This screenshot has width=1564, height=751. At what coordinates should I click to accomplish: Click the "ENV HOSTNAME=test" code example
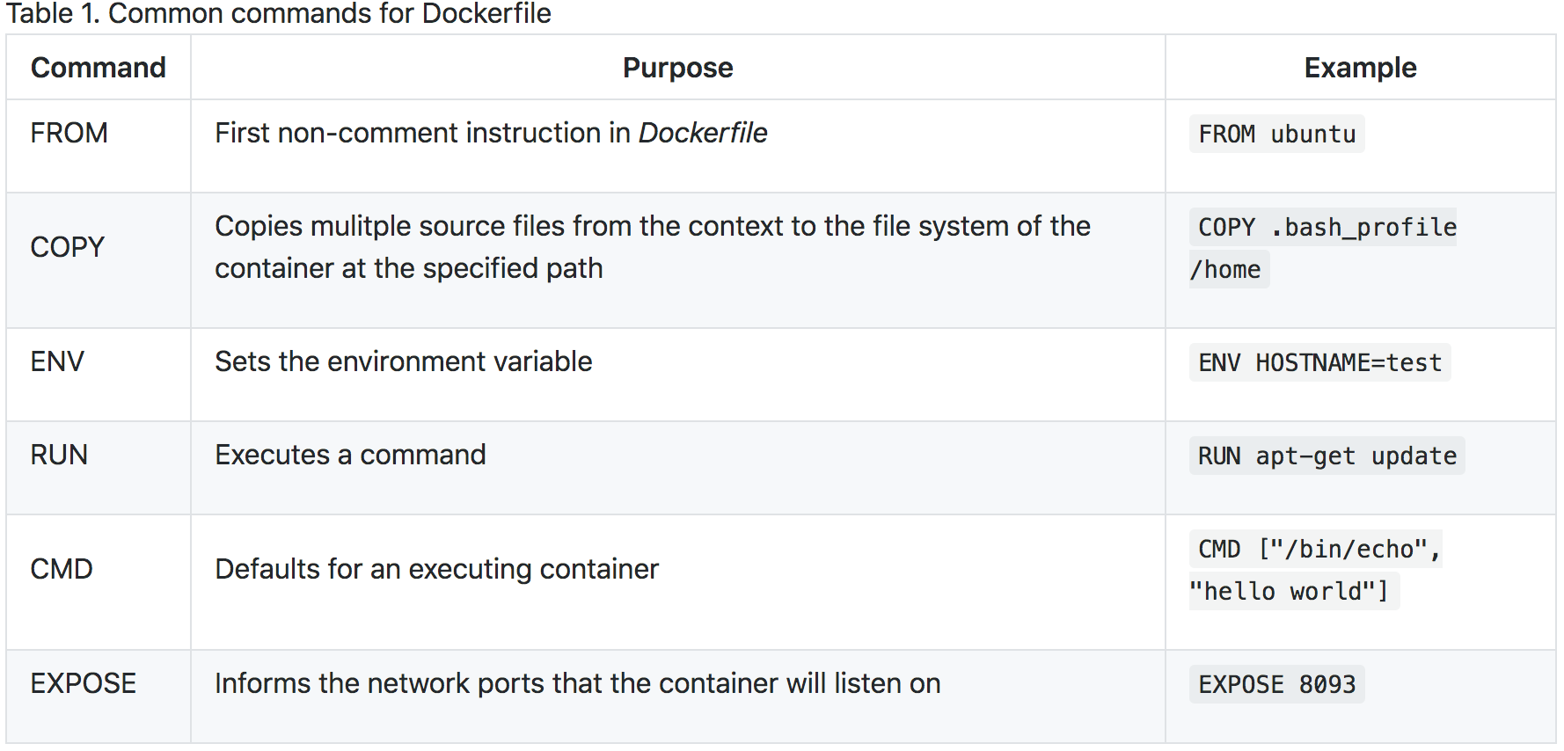pyautogui.click(x=1319, y=363)
